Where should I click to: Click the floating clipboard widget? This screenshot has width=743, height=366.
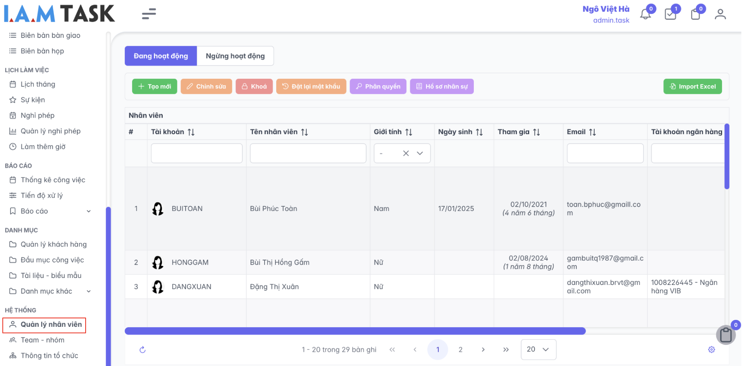tap(726, 335)
